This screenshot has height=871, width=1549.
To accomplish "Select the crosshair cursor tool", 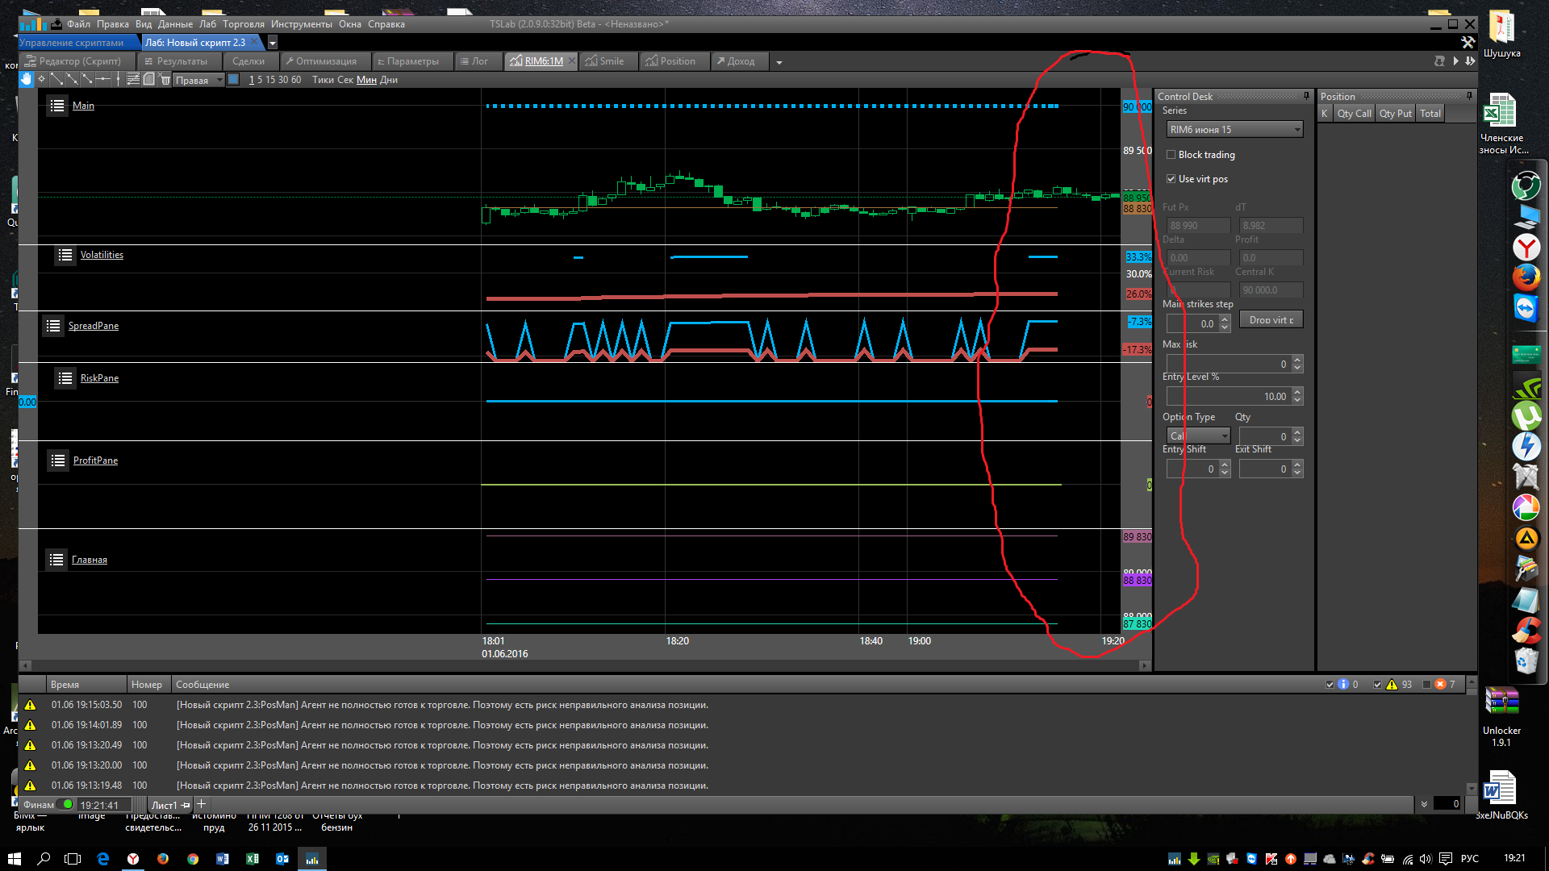I will point(41,79).
